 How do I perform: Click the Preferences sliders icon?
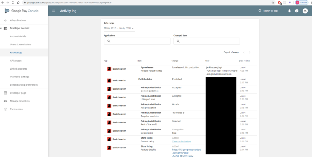coord(5,109)
